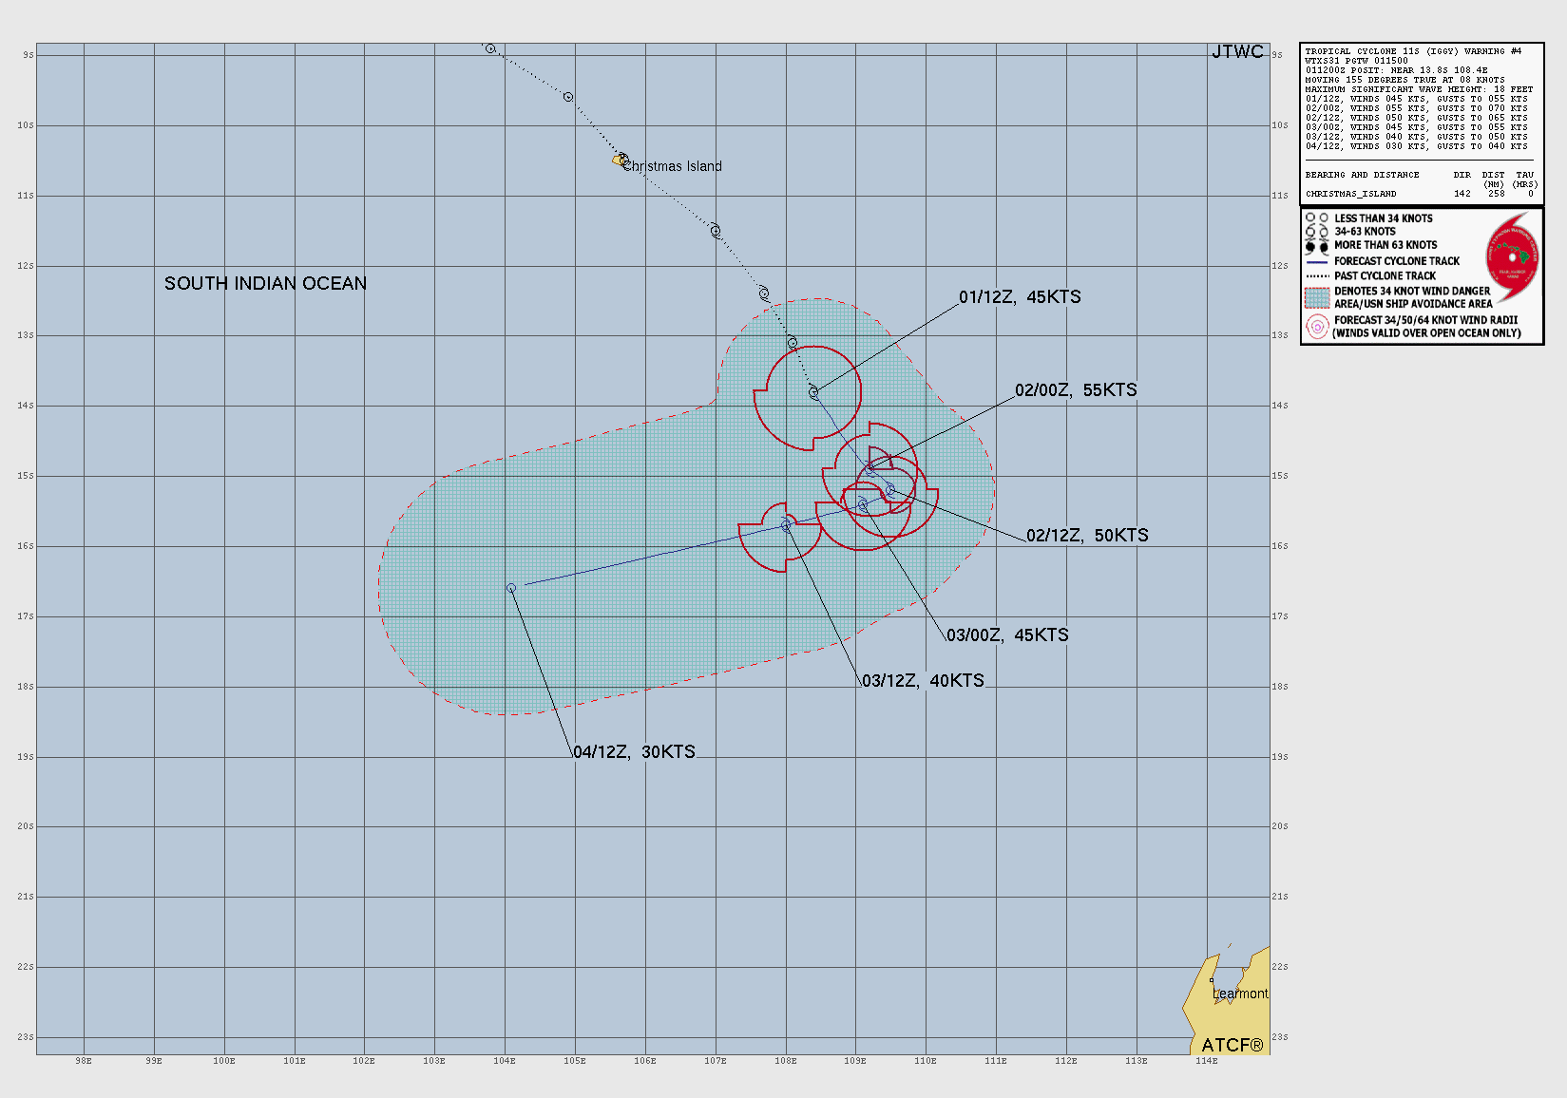Click the '34-63 knots' cyclone legend symbol

(x=1316, y=232)
